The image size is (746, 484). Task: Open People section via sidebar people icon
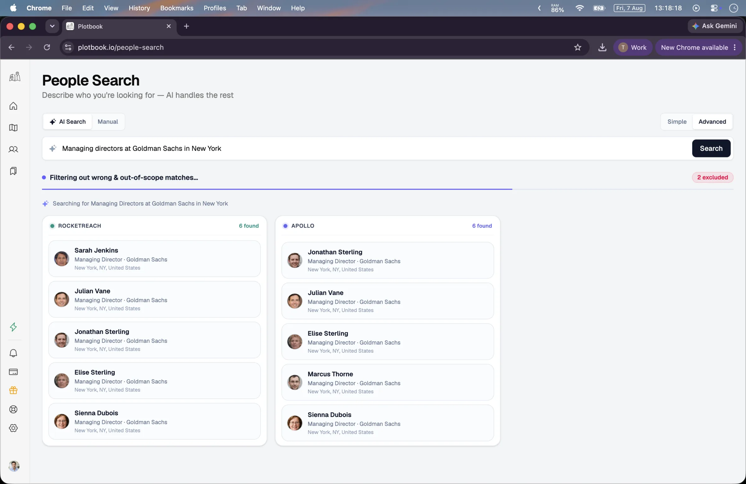(13, 149)
